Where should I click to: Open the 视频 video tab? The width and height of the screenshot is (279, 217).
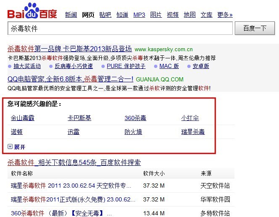tap(173, 15)
